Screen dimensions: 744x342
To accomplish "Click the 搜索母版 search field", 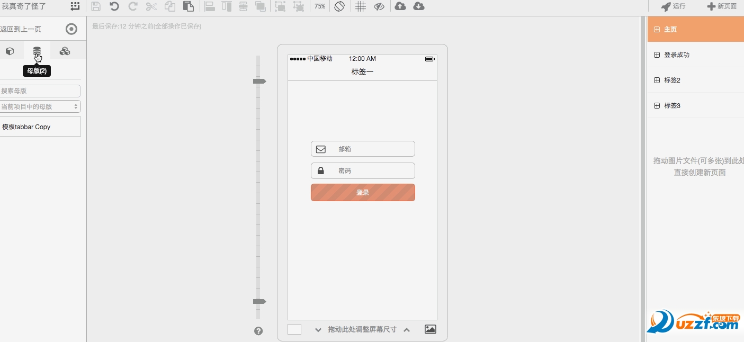I will (40, 91).
